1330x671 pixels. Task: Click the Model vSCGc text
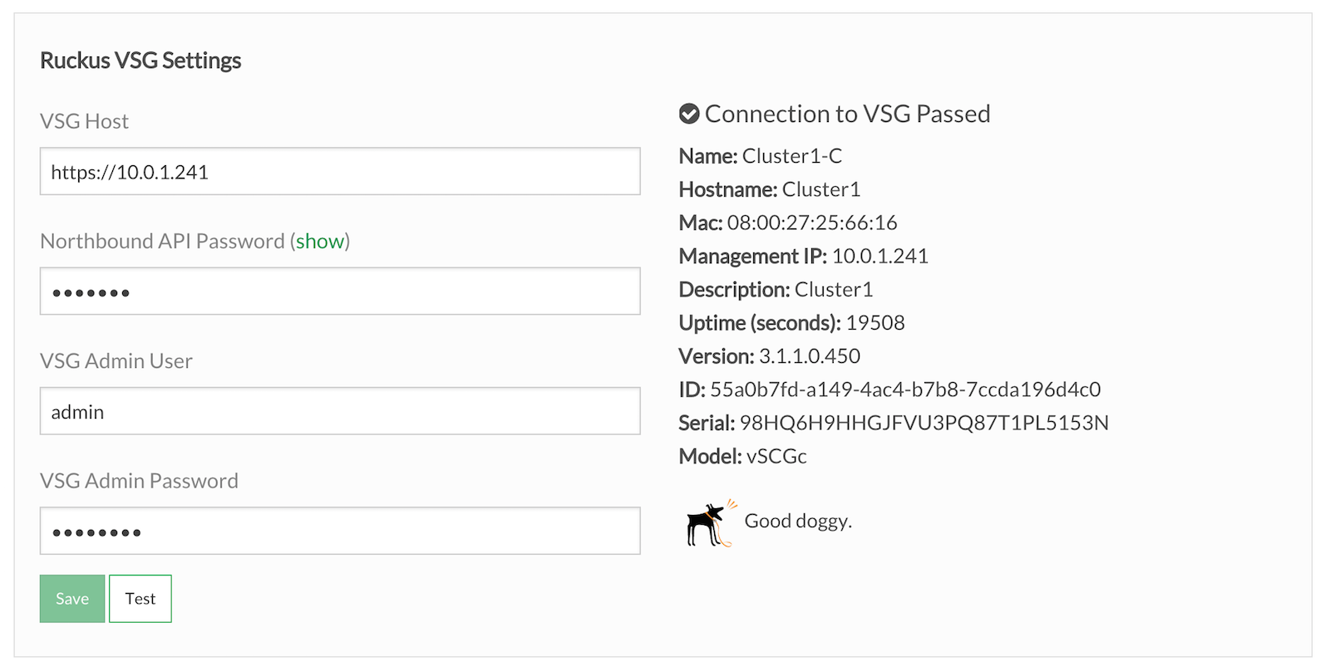pyautogui.click(x=743, y=456)
